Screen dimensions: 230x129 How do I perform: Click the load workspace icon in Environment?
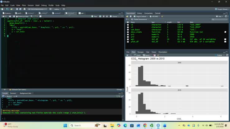pyautogui.click(x=127, y=16)
